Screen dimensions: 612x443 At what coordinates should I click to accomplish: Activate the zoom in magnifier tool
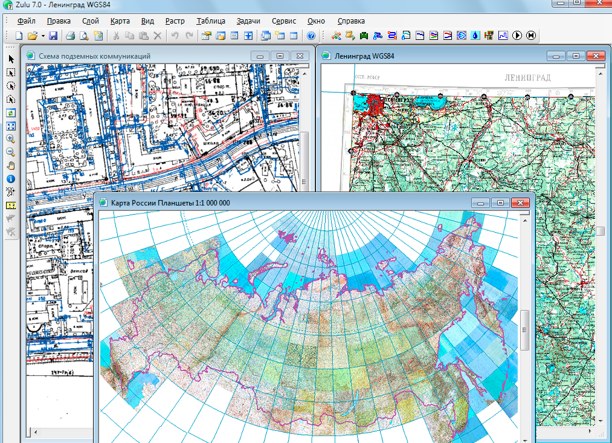(11, 139)
